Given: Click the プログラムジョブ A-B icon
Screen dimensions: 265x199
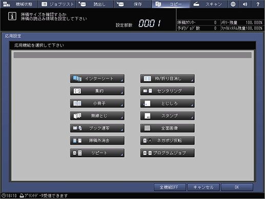Looking at the screenshot, I should point(148,153).
